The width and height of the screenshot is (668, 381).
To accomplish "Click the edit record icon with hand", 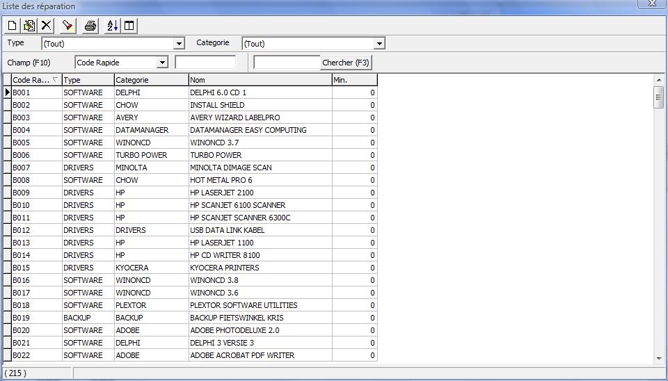I will coord(29,26).
